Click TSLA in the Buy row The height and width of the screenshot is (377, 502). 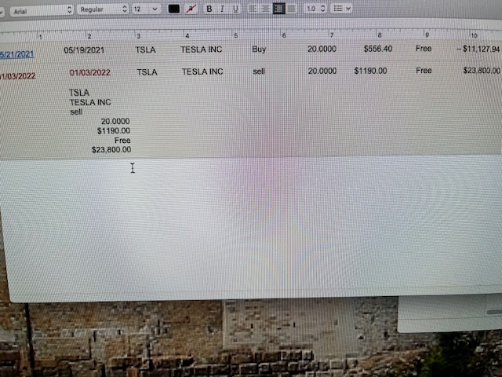click(x=145, y=49)
